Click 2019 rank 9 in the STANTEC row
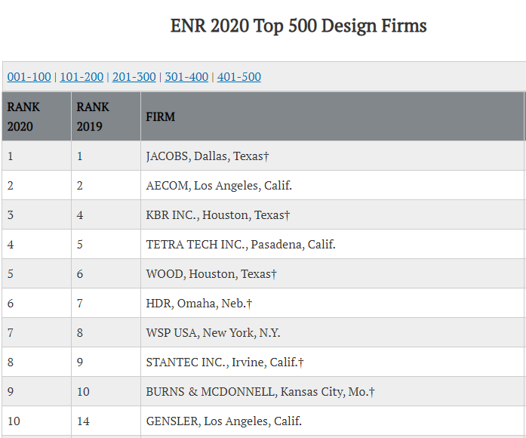Screen dimensions: 526x438 coord(106,362)
